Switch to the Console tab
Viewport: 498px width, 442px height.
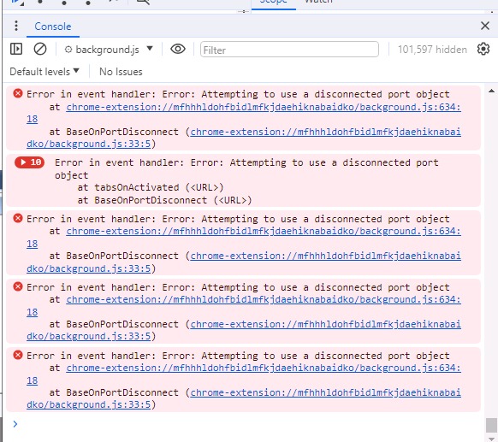tap(53, 27)
